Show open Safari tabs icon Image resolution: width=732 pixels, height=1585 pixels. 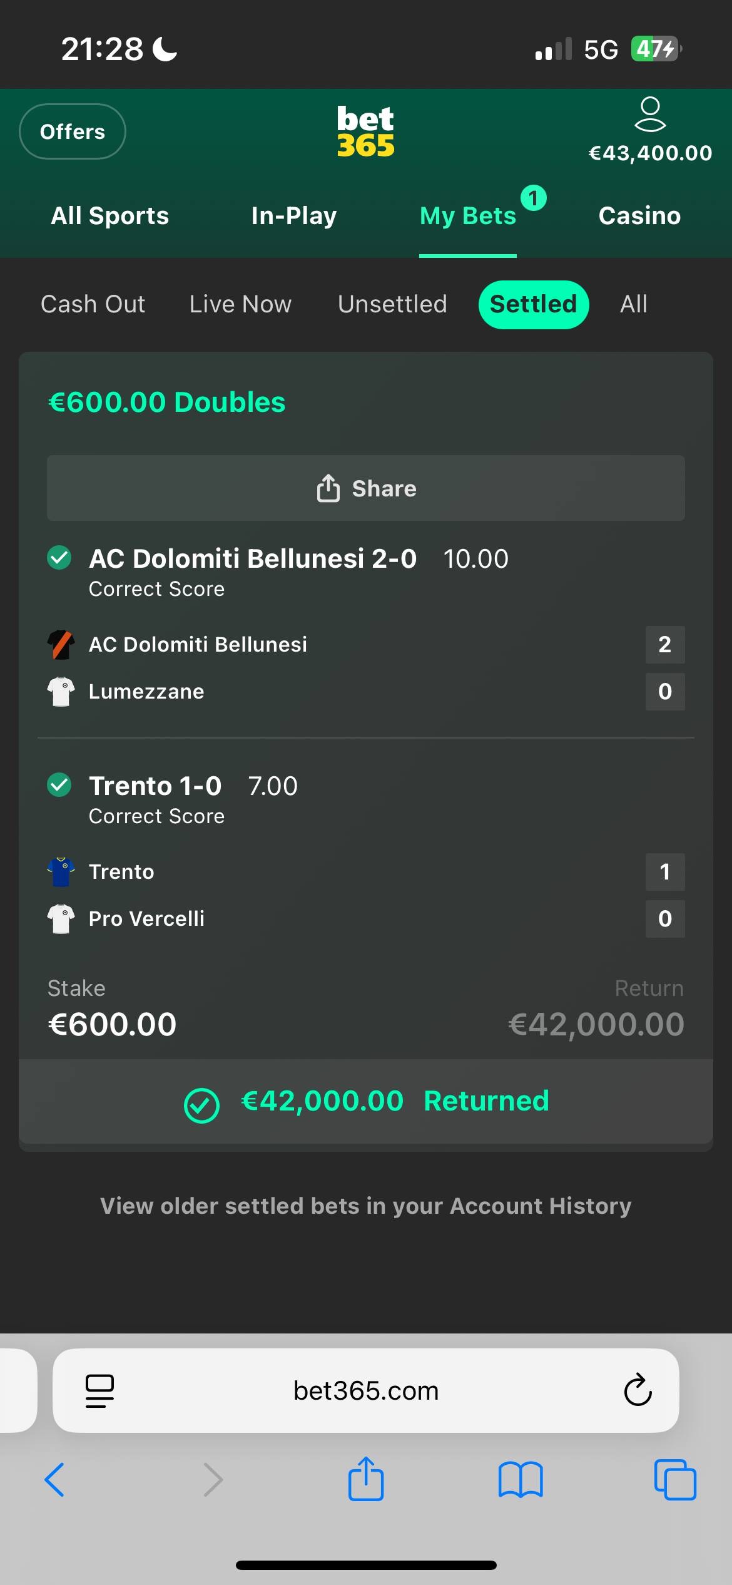point(674,1480)
